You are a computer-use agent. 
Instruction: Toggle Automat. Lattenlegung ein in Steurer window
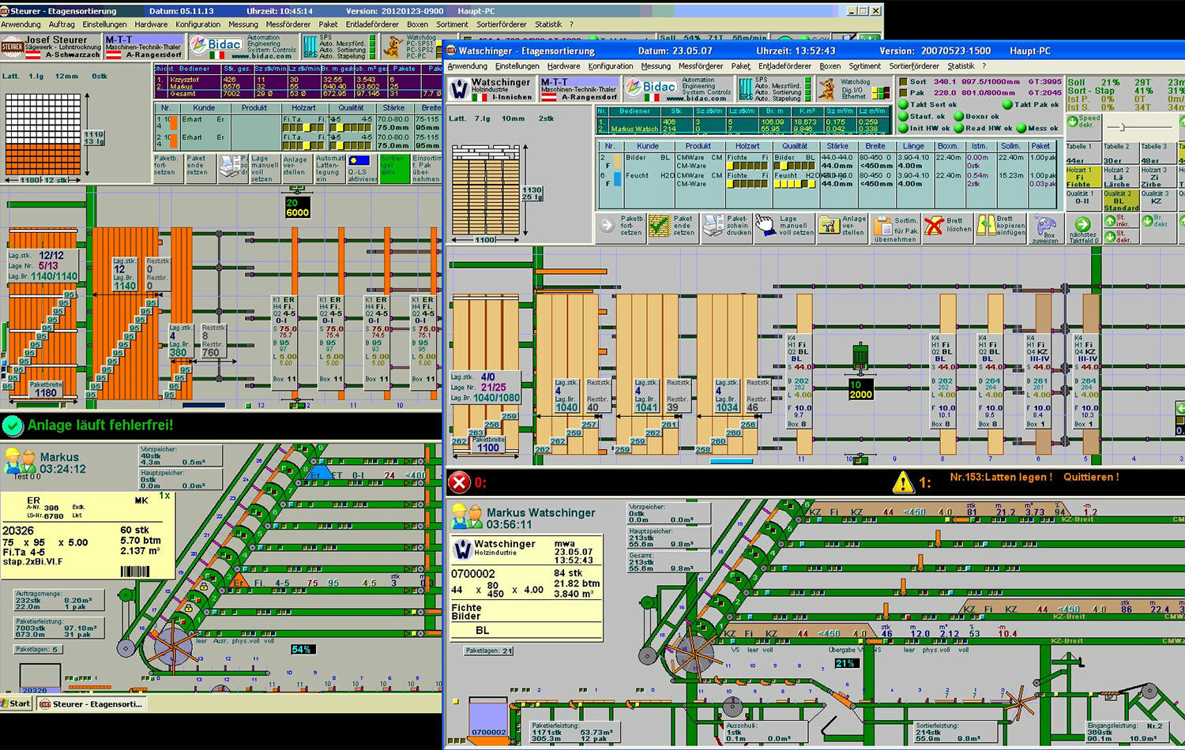pos(329,169)
